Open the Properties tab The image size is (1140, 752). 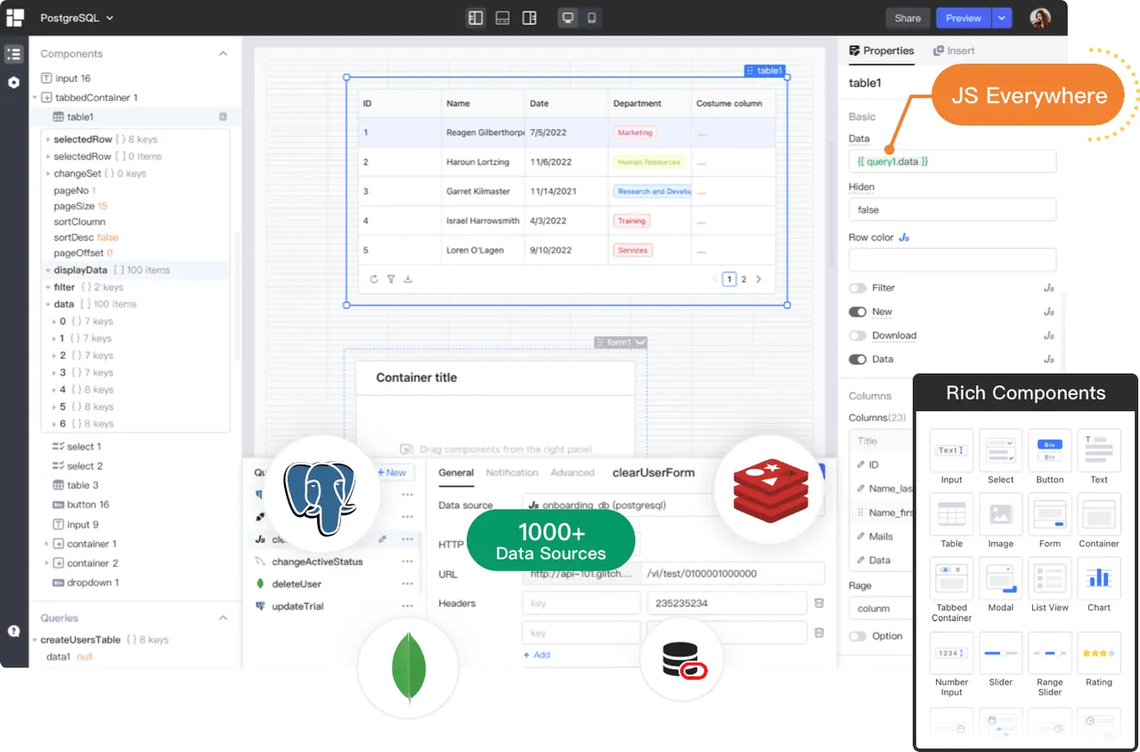(x=882, y=51)
